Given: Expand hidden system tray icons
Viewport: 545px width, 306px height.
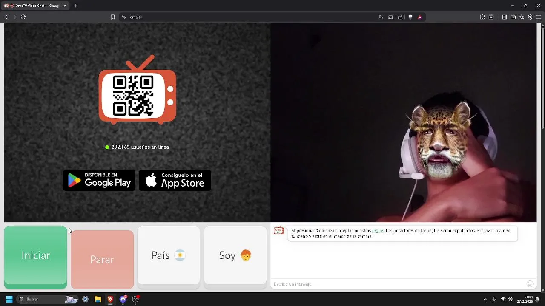Looking at the screenshot, I should pyautogui.click(x=485, y=299).
